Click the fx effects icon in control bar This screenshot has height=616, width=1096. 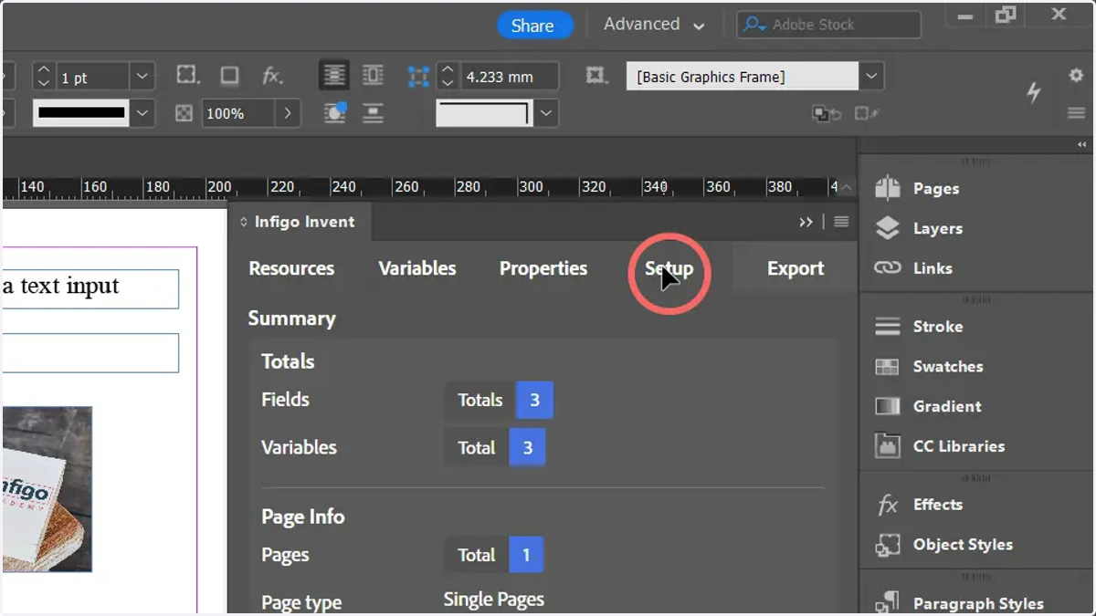coord(272,76)
